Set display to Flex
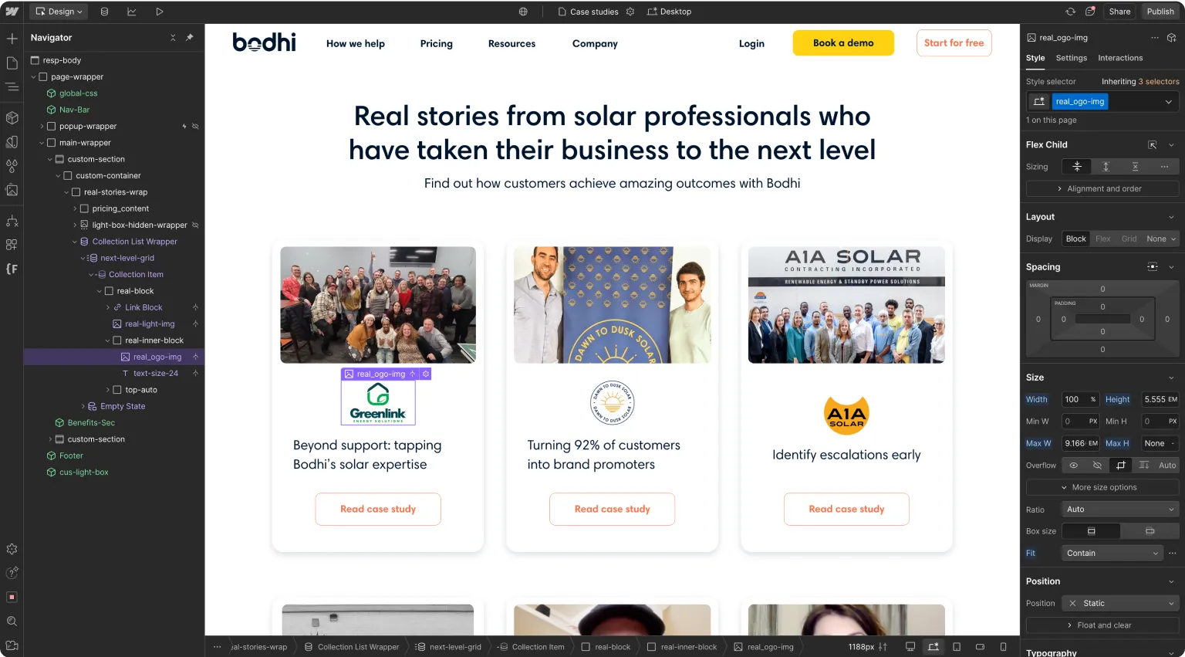Viewport: 1185px width, 657px height. pyautogui.click(x=1102, y=239)
